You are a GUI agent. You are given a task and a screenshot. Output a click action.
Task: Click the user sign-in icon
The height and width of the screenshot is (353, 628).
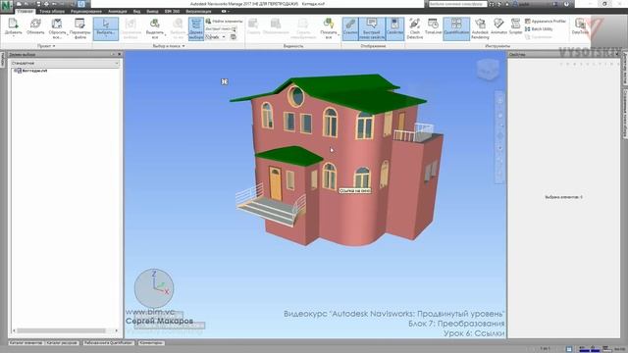coord(515,4)
